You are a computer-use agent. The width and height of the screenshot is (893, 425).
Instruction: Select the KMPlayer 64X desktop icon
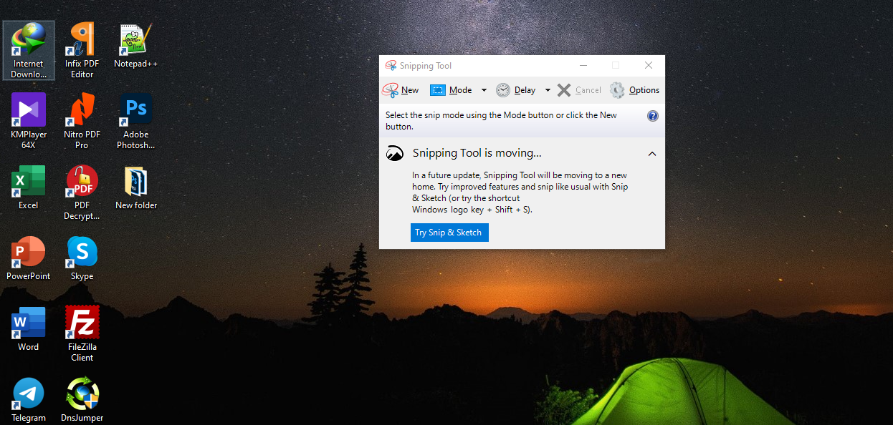28,121
